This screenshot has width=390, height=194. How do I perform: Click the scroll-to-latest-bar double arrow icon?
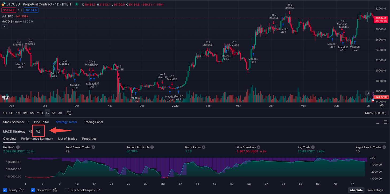[x=368, y=93]
